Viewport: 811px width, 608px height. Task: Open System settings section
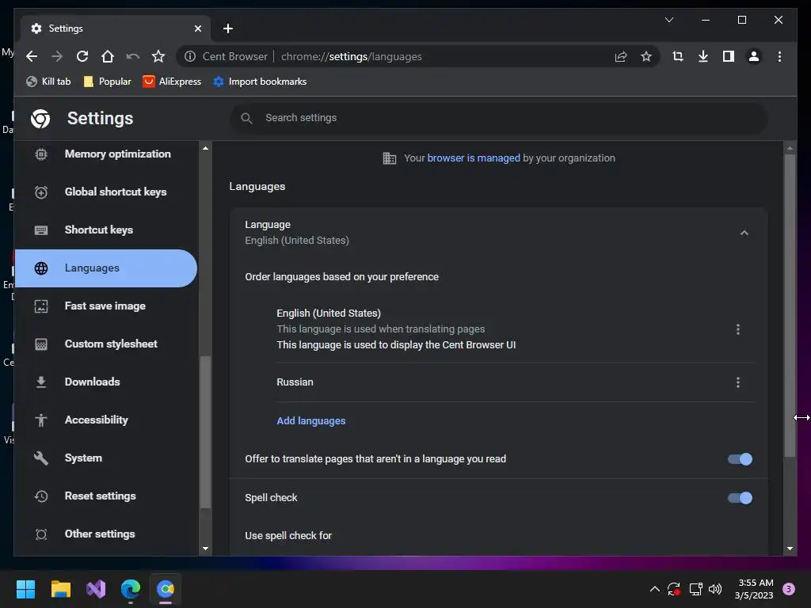[106, 458]
